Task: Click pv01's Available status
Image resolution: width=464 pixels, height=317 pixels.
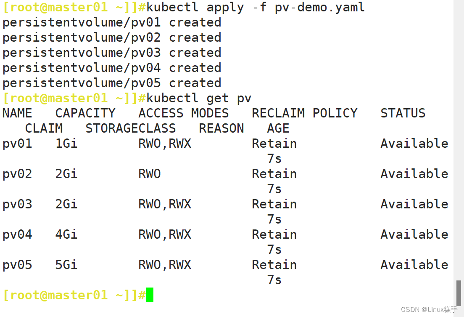Action: tap(414, 144)
